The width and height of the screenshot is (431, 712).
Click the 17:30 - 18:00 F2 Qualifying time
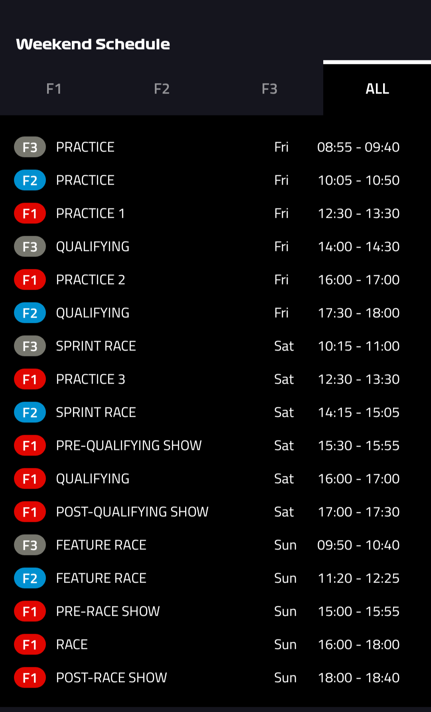pos(358,313)
